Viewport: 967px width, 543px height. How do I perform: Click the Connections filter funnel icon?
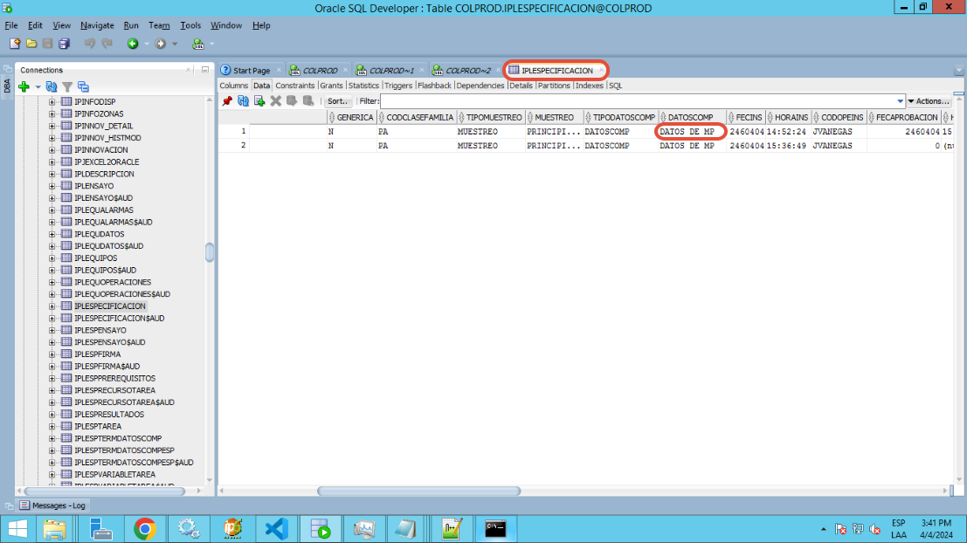67,87
